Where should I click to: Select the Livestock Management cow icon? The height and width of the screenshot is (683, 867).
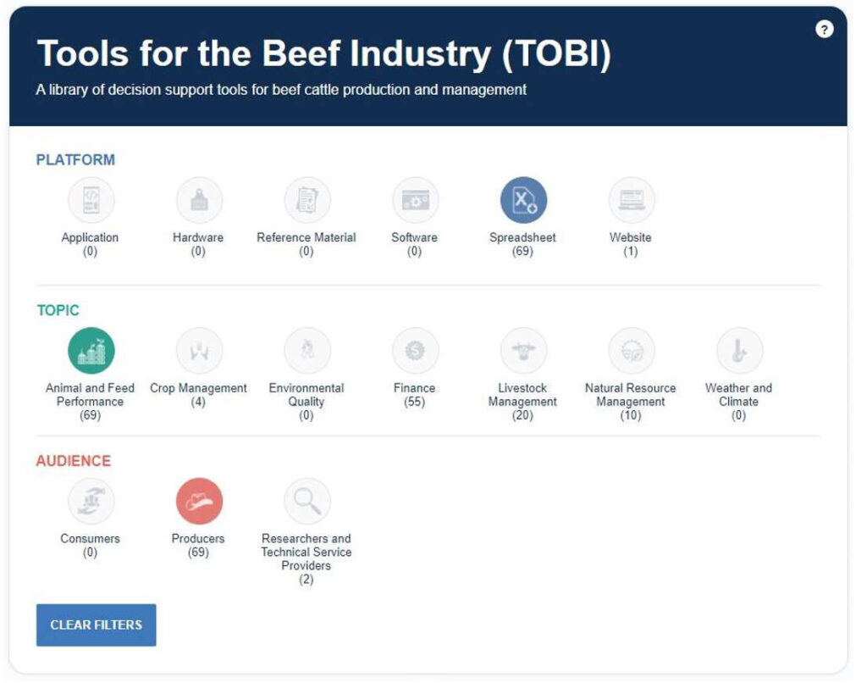[x=523, y=351]
